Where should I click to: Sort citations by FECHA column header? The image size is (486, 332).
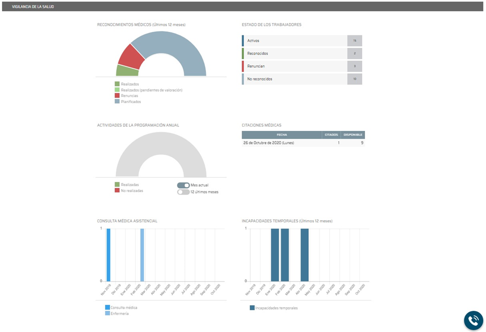[282, 135]
